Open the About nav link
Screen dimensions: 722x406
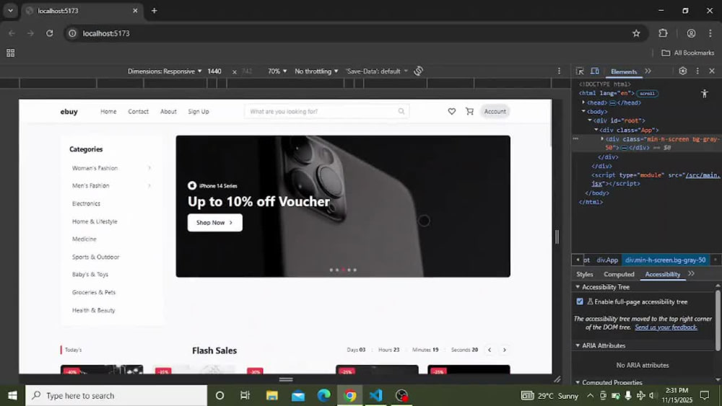coord(168,111)
